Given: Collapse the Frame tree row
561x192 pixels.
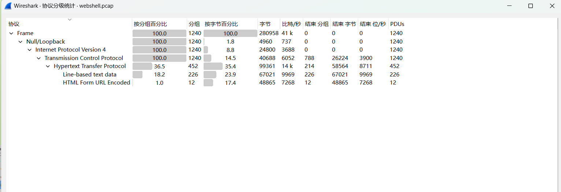Looking at the screenshot, I should coord(11,33).
